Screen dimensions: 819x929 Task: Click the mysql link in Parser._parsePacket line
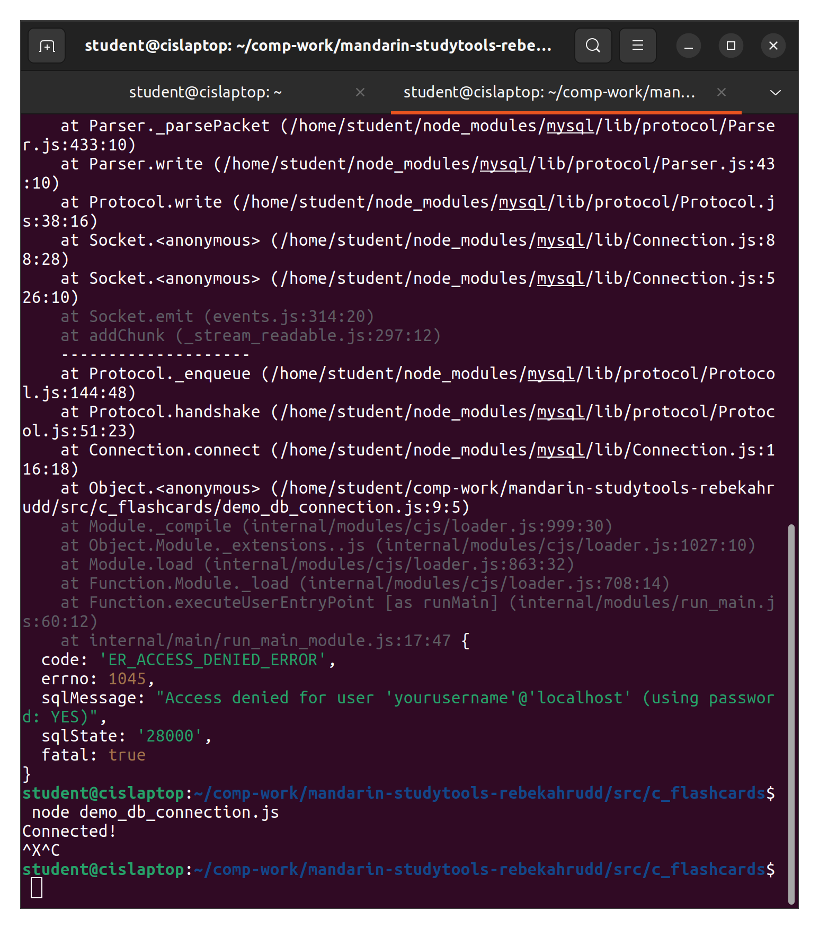570,126
